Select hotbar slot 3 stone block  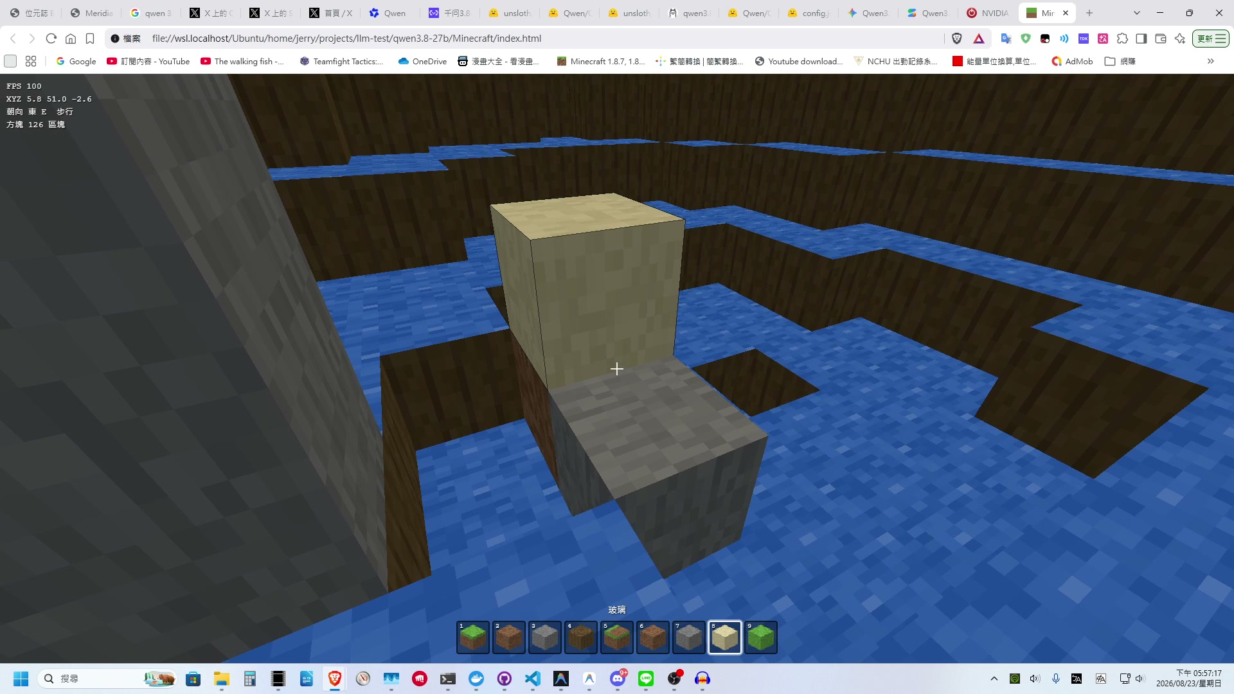tap(545, 637)
